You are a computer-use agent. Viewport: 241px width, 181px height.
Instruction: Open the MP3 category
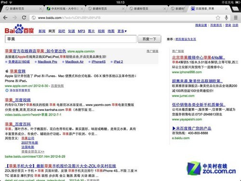(x=81, y=31)
